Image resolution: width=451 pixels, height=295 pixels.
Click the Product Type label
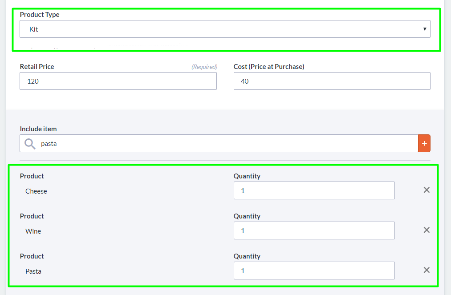(x=40, y=15)
